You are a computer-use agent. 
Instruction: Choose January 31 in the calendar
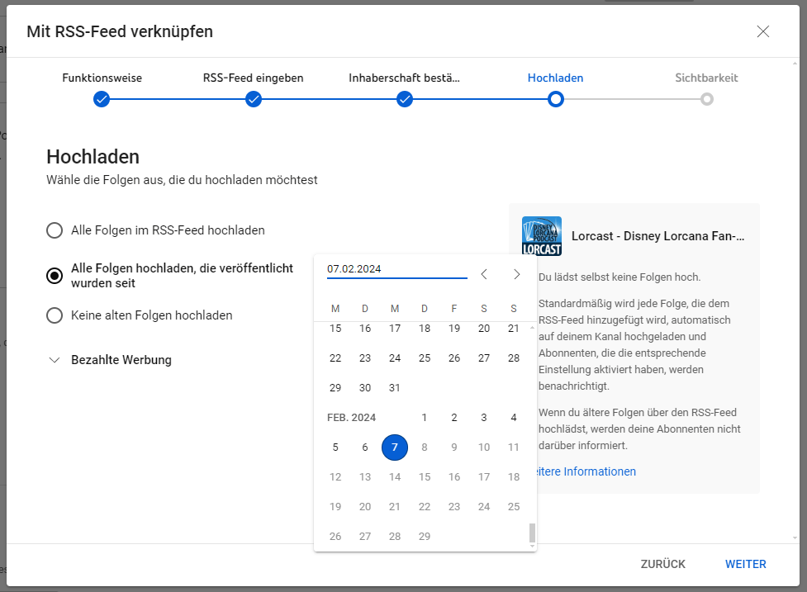pyautogui.click(x=395, y=388)
